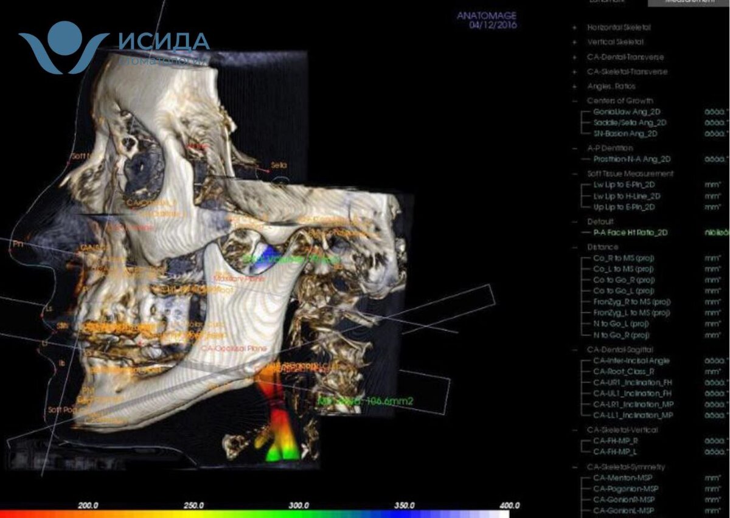This screenshot has height=518, width=730.
Task: Switch to the Measurement tab
Action: 689,2
